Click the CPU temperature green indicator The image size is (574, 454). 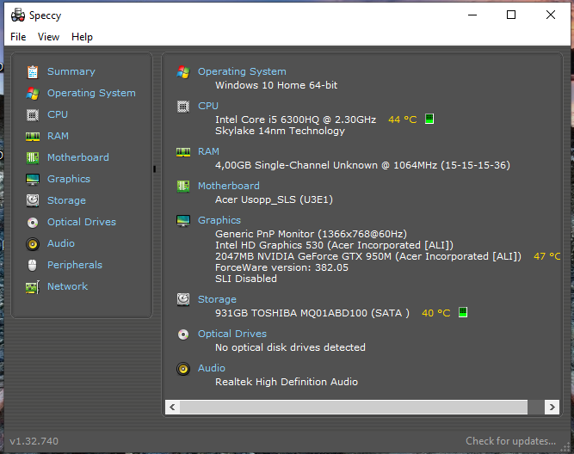point(429,120)
